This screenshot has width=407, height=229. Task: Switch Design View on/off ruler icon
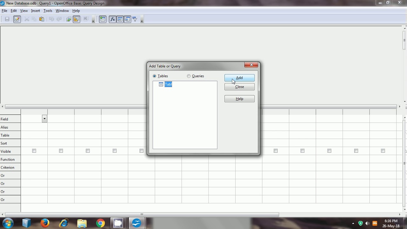pos(76,19)
